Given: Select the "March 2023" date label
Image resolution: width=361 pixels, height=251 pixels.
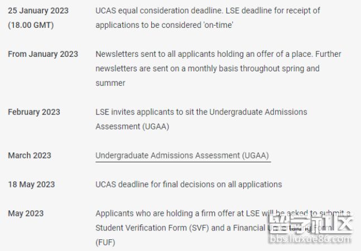Looking at the screenshot, I should (x=30, y=155).
